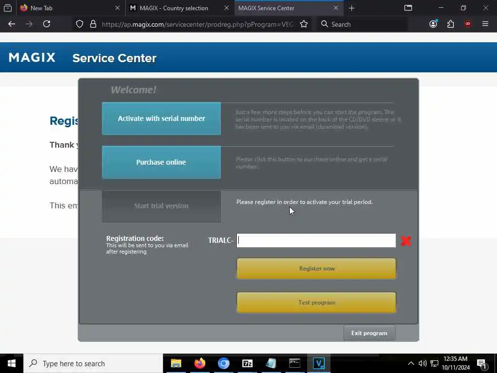497x373 pixels.
Task: Click the Register now button
Action: pyautogui.click(x=316, y=269)
